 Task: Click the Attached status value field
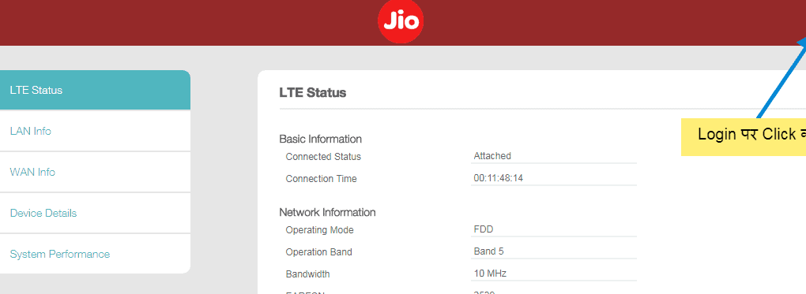tap(554, 156)
